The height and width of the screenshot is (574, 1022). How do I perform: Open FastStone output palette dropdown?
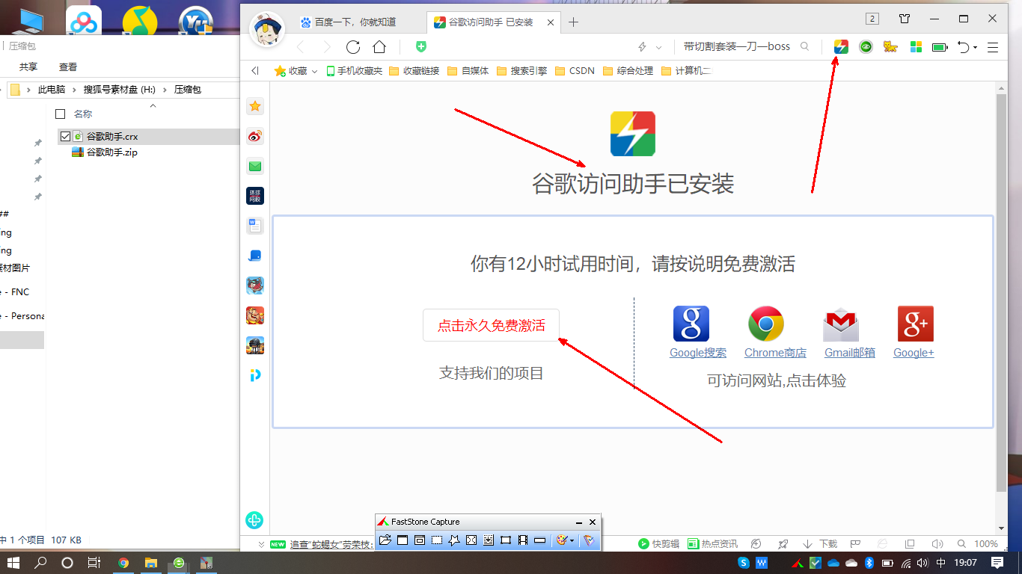572,540
